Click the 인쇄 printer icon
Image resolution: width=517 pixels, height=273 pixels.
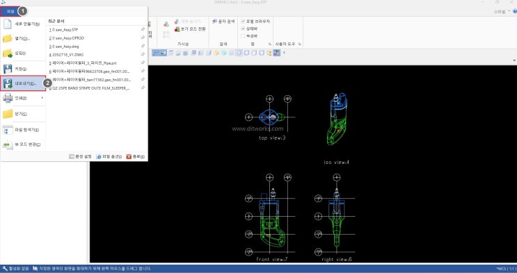click(x=8, y=98)
